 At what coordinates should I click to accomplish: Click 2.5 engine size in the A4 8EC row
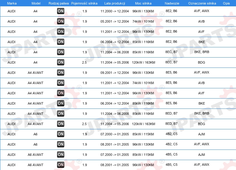point(85,62)
